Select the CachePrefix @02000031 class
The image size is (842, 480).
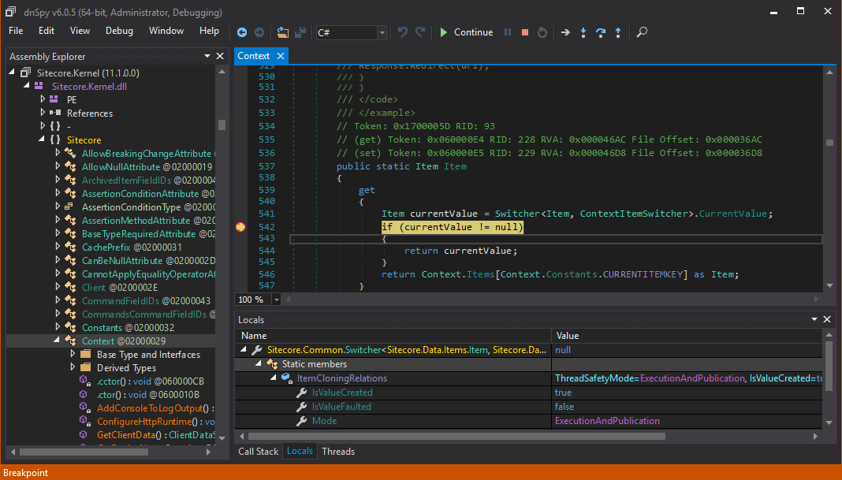(132, 247)
